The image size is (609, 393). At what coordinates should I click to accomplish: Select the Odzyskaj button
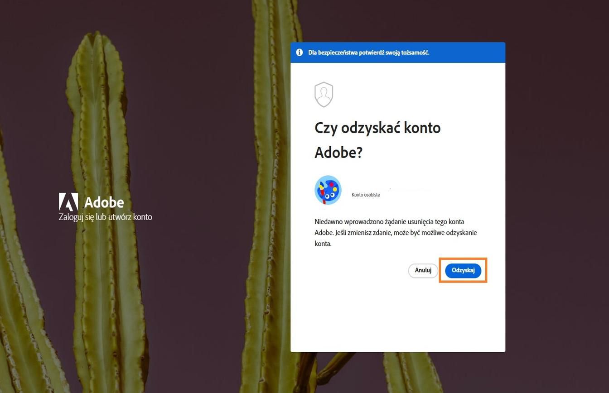[463, 270]
